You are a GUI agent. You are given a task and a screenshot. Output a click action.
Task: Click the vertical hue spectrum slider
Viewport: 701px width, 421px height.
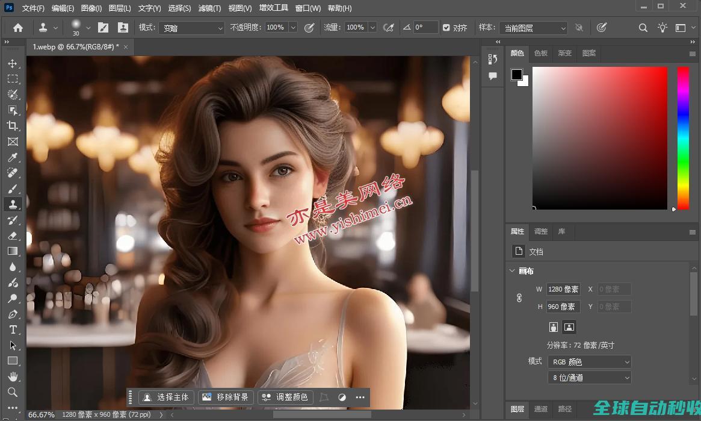[683, 138]
